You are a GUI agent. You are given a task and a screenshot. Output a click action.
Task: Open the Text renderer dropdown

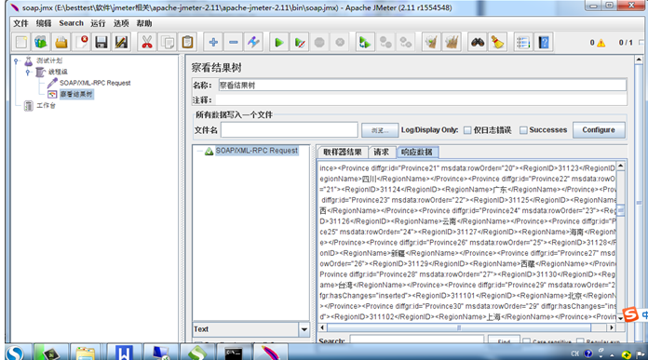tap(304, 329)
